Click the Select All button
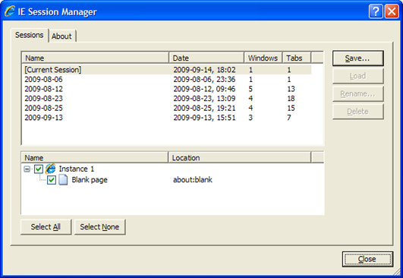 [x=46, y=227]
